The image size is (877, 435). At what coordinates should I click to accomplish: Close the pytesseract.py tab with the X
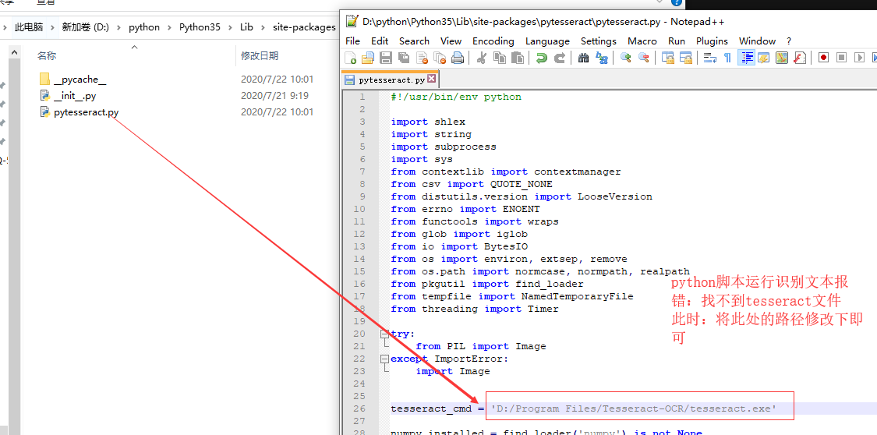pos(431,79)
